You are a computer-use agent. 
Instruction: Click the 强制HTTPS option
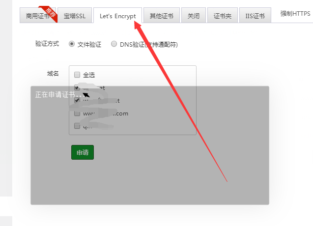click(x=295, y=14)
